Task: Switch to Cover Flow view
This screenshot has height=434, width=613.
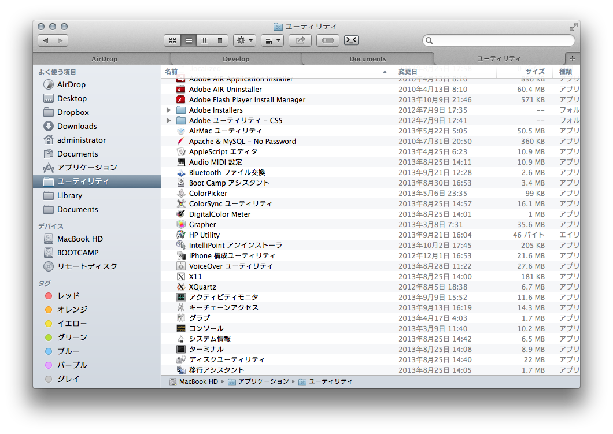Action: 220,40
